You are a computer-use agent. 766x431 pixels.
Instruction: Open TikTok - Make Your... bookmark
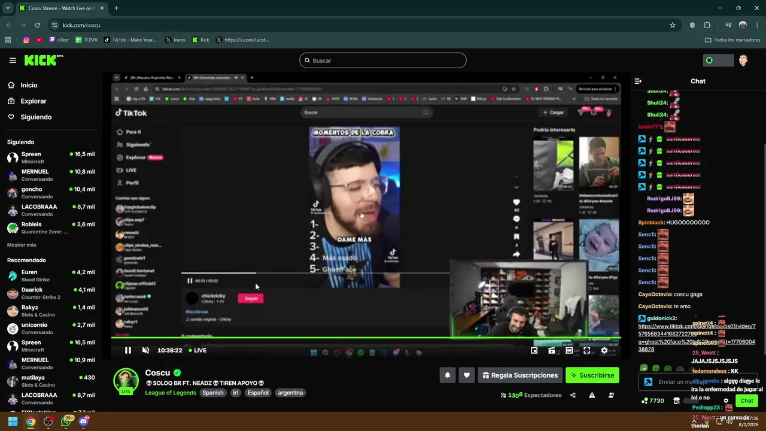pos(130,40)
